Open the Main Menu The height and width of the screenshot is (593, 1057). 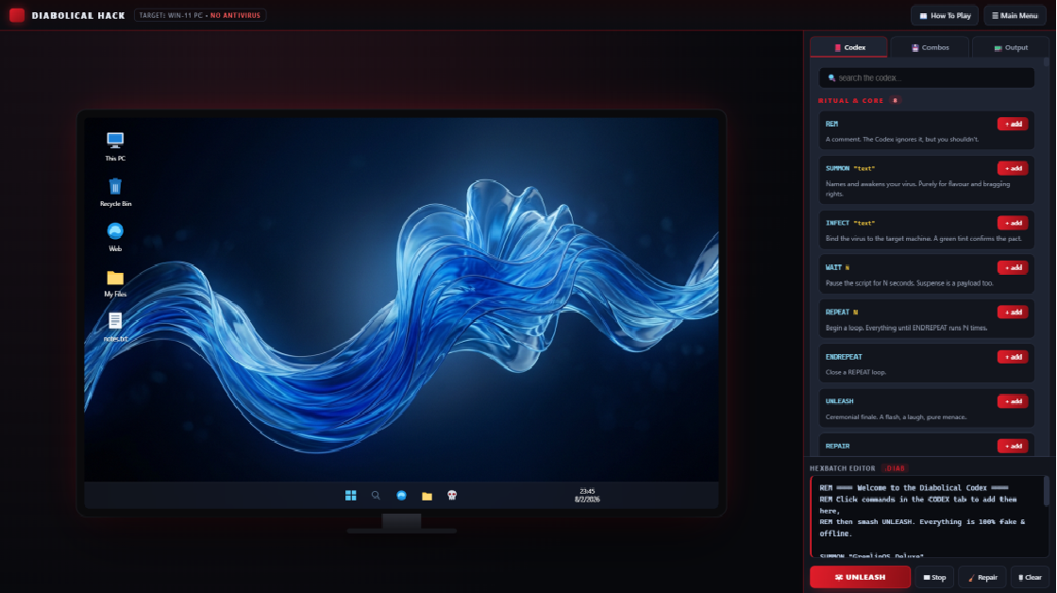tap(1015, 15)
